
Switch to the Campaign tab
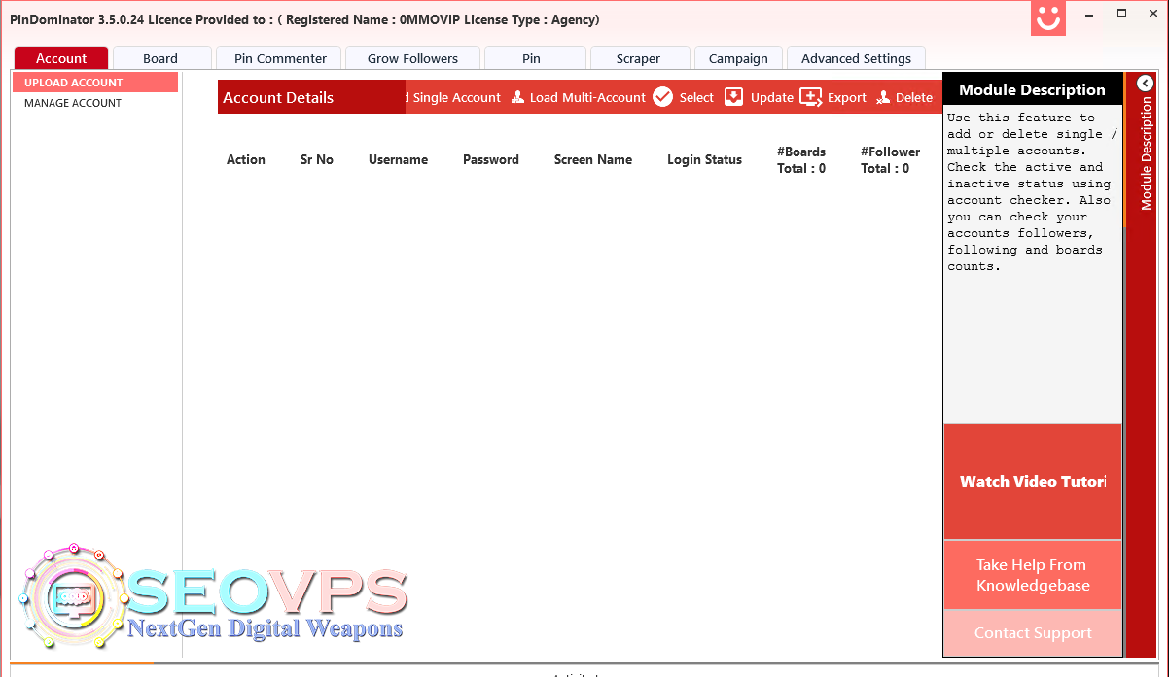point(738,58)
